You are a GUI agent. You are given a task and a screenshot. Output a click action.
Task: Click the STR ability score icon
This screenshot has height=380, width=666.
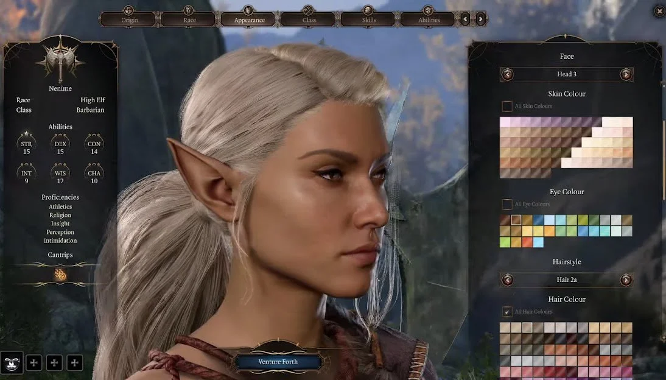tap(26, 144)
